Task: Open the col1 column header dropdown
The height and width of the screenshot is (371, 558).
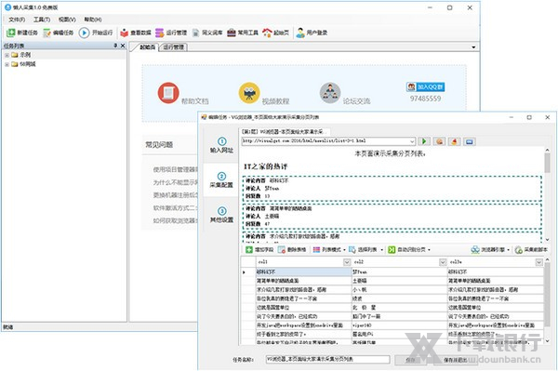Action: pos(347,262)
